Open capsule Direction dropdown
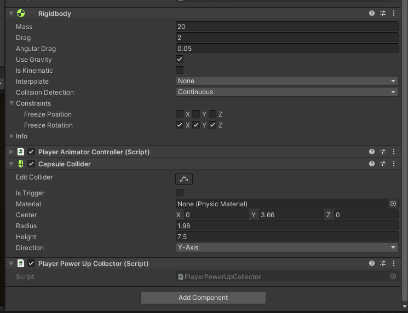 coord(287,247)
